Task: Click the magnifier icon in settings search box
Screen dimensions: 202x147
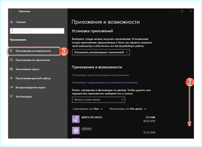Action: 62,31
